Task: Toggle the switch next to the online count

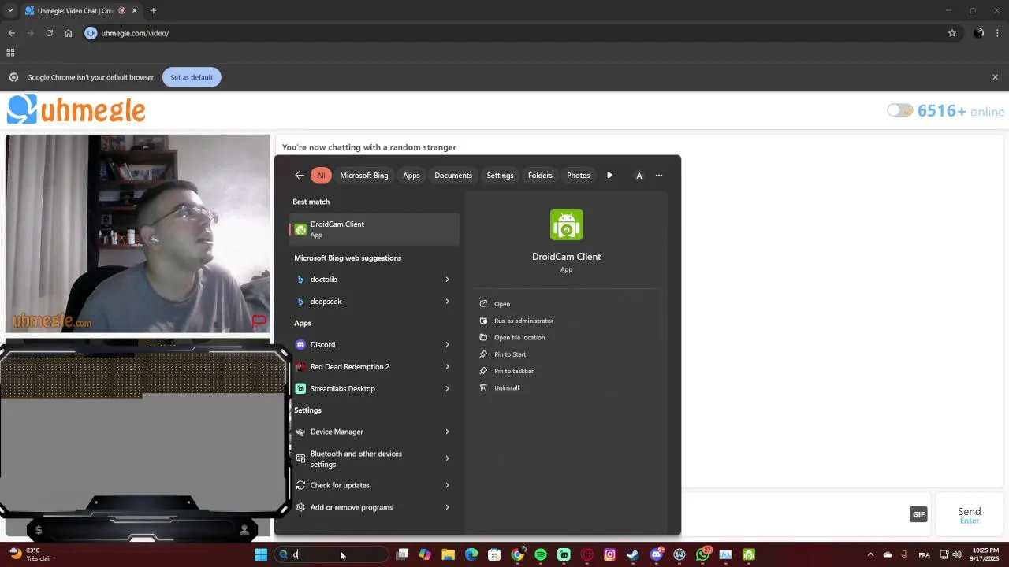Action: (899, 110)
